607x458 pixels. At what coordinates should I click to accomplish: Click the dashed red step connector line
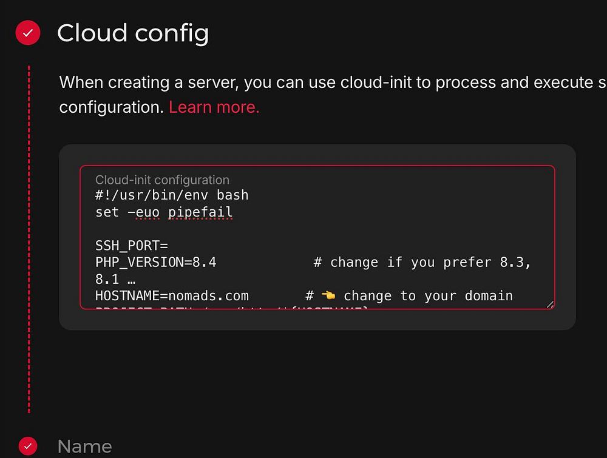[x=29, y=239]
